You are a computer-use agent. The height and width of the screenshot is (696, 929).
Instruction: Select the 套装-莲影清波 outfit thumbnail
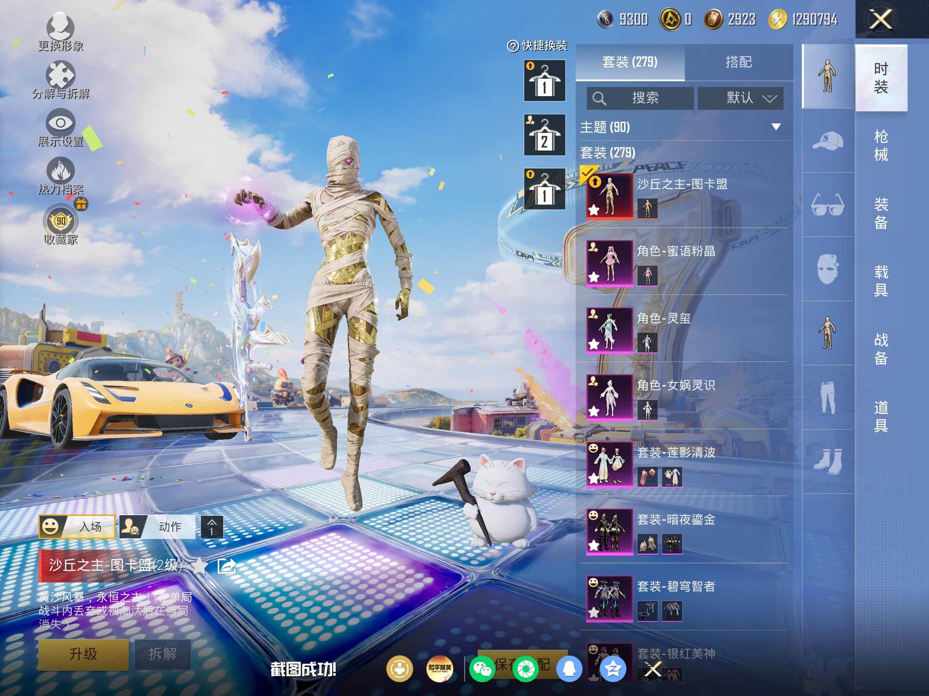[x=609, y=465]
